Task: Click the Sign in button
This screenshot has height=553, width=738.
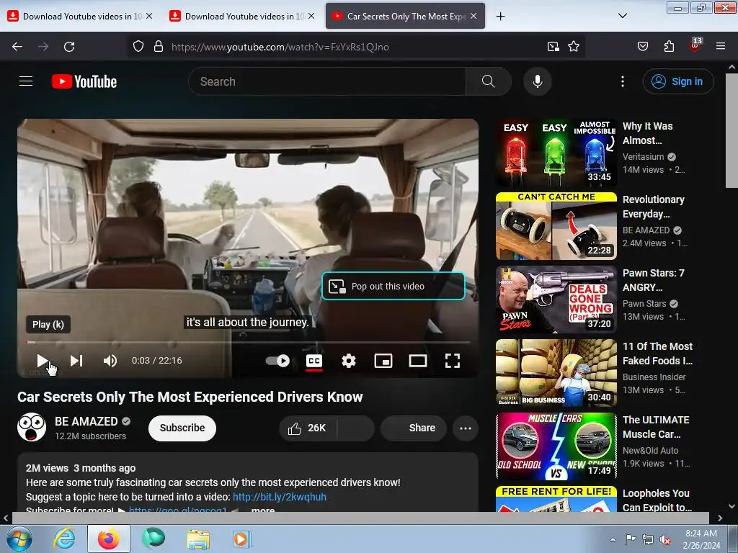Action: 678,81
